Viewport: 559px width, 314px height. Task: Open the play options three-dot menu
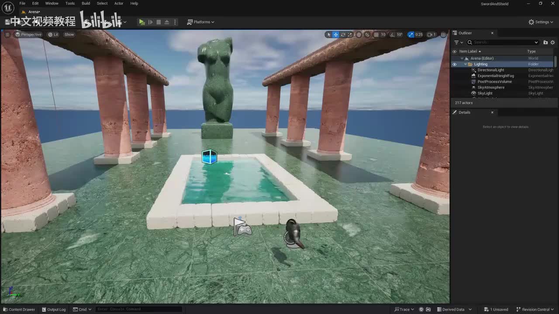click(x=175, y=22)
